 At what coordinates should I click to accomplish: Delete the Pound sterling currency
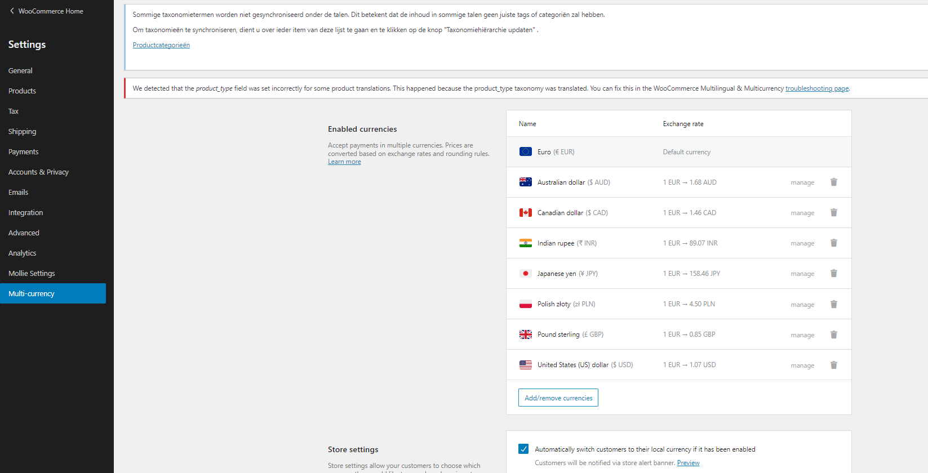[833, 334]
